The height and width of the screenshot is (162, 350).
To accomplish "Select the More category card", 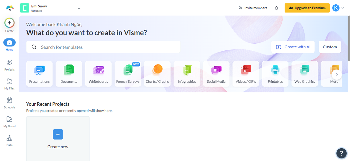I will pos(331,74).
